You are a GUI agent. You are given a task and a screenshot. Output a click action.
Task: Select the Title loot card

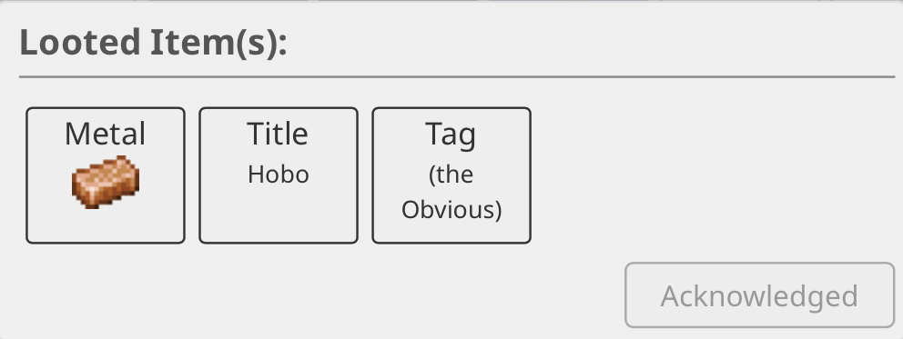279,175
